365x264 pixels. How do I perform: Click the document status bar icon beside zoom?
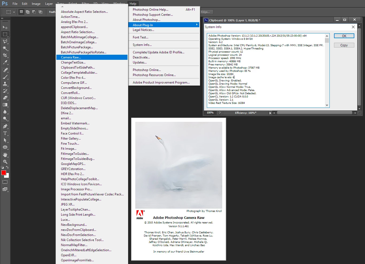pos(220,113)
